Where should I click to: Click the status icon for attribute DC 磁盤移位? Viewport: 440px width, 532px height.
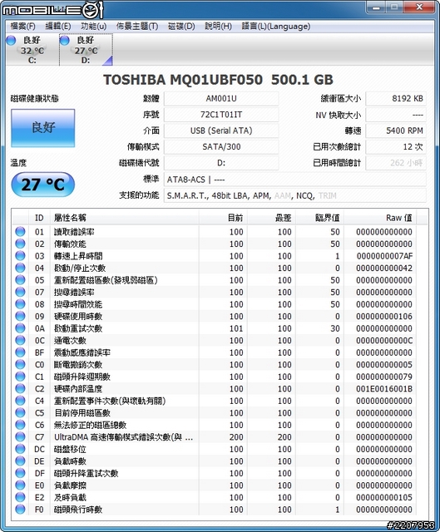[x=20, y=449]
